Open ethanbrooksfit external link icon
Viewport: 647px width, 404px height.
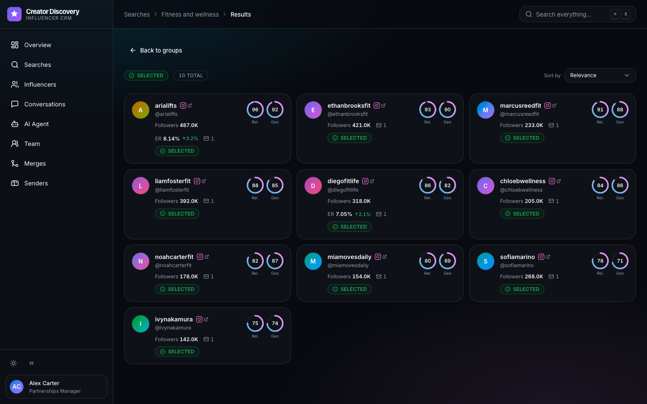(x=384, y=105)
